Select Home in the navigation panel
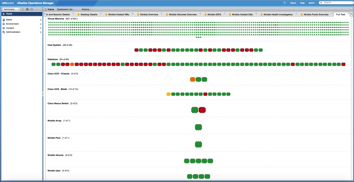 tap(22, 14)
